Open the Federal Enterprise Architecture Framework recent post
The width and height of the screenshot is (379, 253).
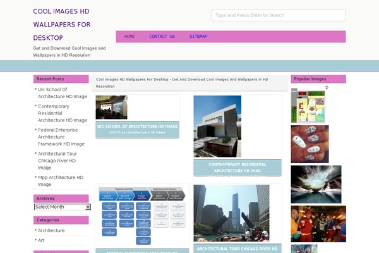coord(61,137)
